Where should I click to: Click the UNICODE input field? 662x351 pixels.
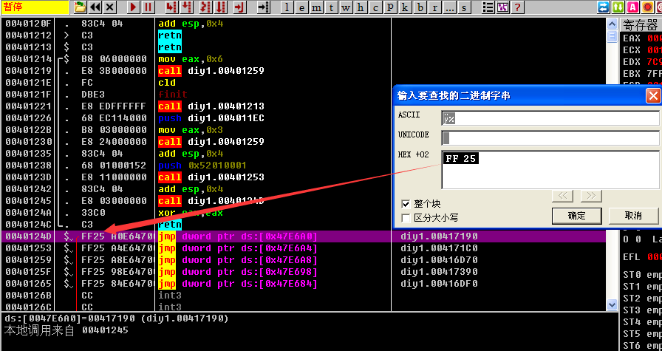550,137
